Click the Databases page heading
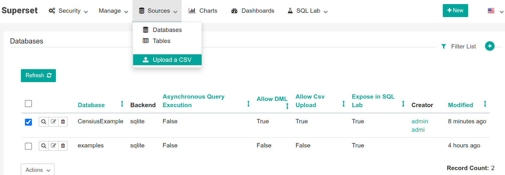 (27, 41)
